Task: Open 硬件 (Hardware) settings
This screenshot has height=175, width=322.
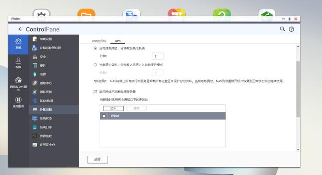Action: [x=53, y=65]
